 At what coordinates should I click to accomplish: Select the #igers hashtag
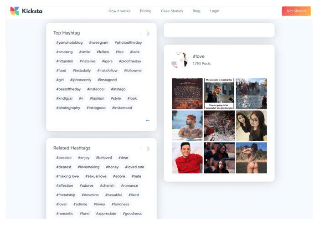tap(107, 61)
